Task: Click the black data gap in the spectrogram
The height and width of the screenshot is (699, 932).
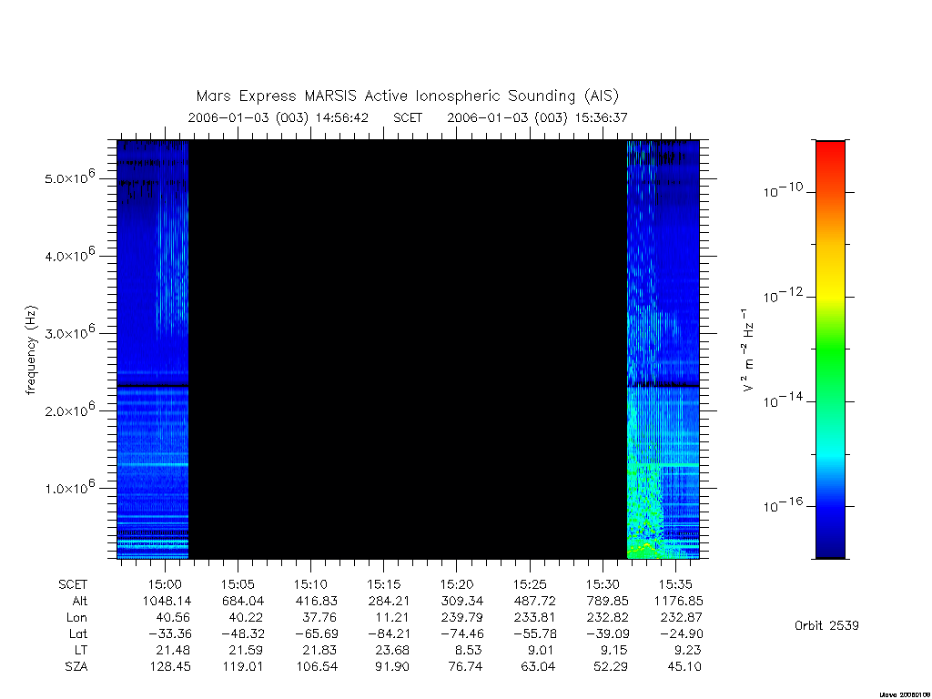Action: click(x=408, y=349)
